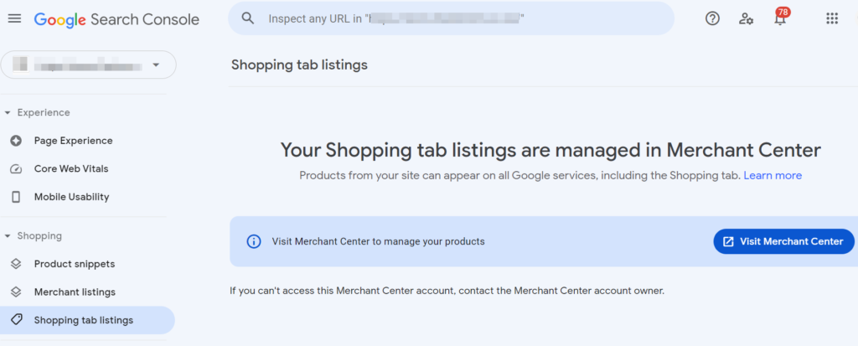Open the notifications bell with 78 alerts

pyautogui.click(x=780, y=18)
